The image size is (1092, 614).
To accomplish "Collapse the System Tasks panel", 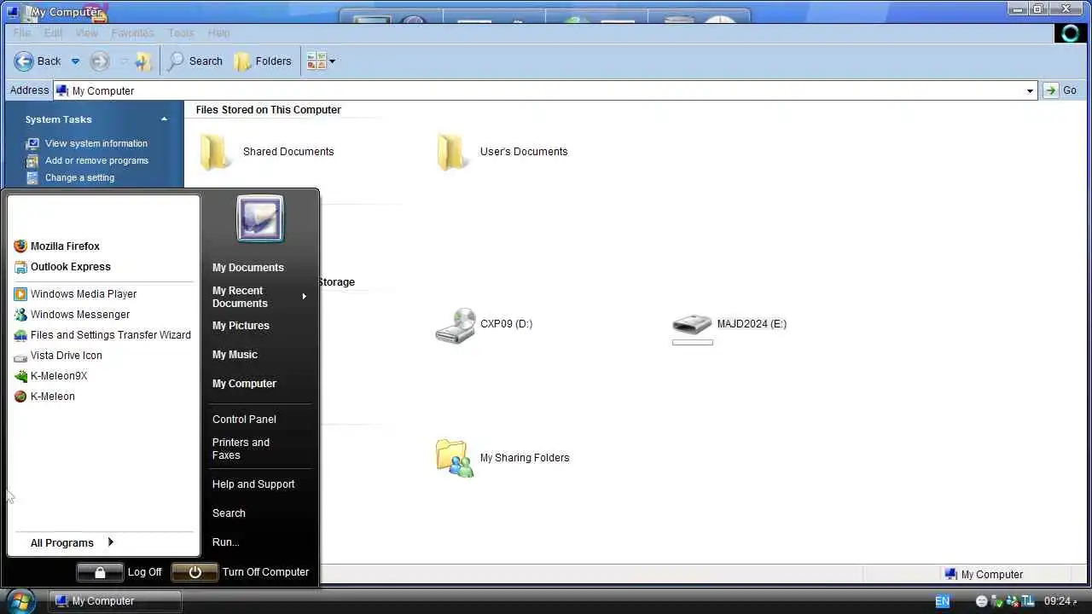I will point(164,119).
